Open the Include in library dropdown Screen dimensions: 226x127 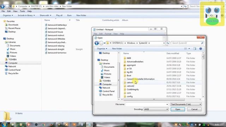coord(26,15)
